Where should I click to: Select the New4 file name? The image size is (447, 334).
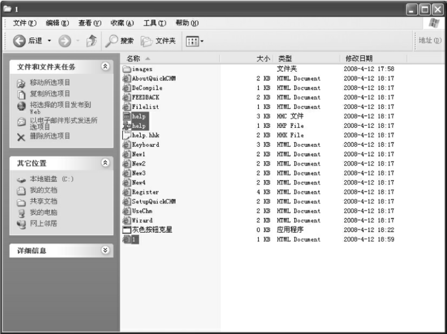[139, 183]
